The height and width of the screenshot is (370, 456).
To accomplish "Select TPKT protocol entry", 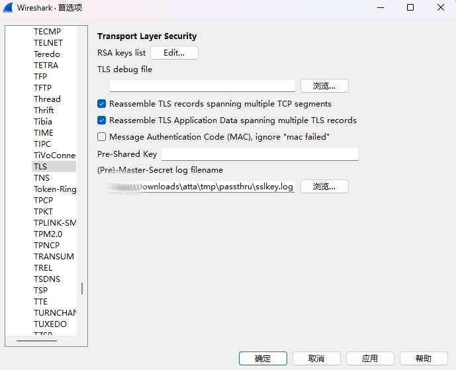I will (43, 211).
